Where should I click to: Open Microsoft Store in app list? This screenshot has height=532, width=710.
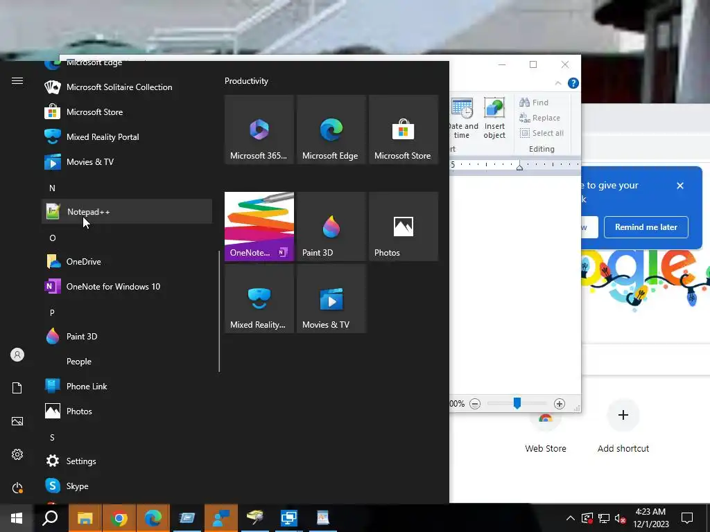coord(127,112)
